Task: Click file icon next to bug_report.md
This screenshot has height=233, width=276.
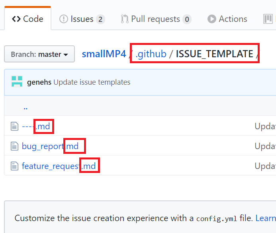Action: (x=14, y=146)
